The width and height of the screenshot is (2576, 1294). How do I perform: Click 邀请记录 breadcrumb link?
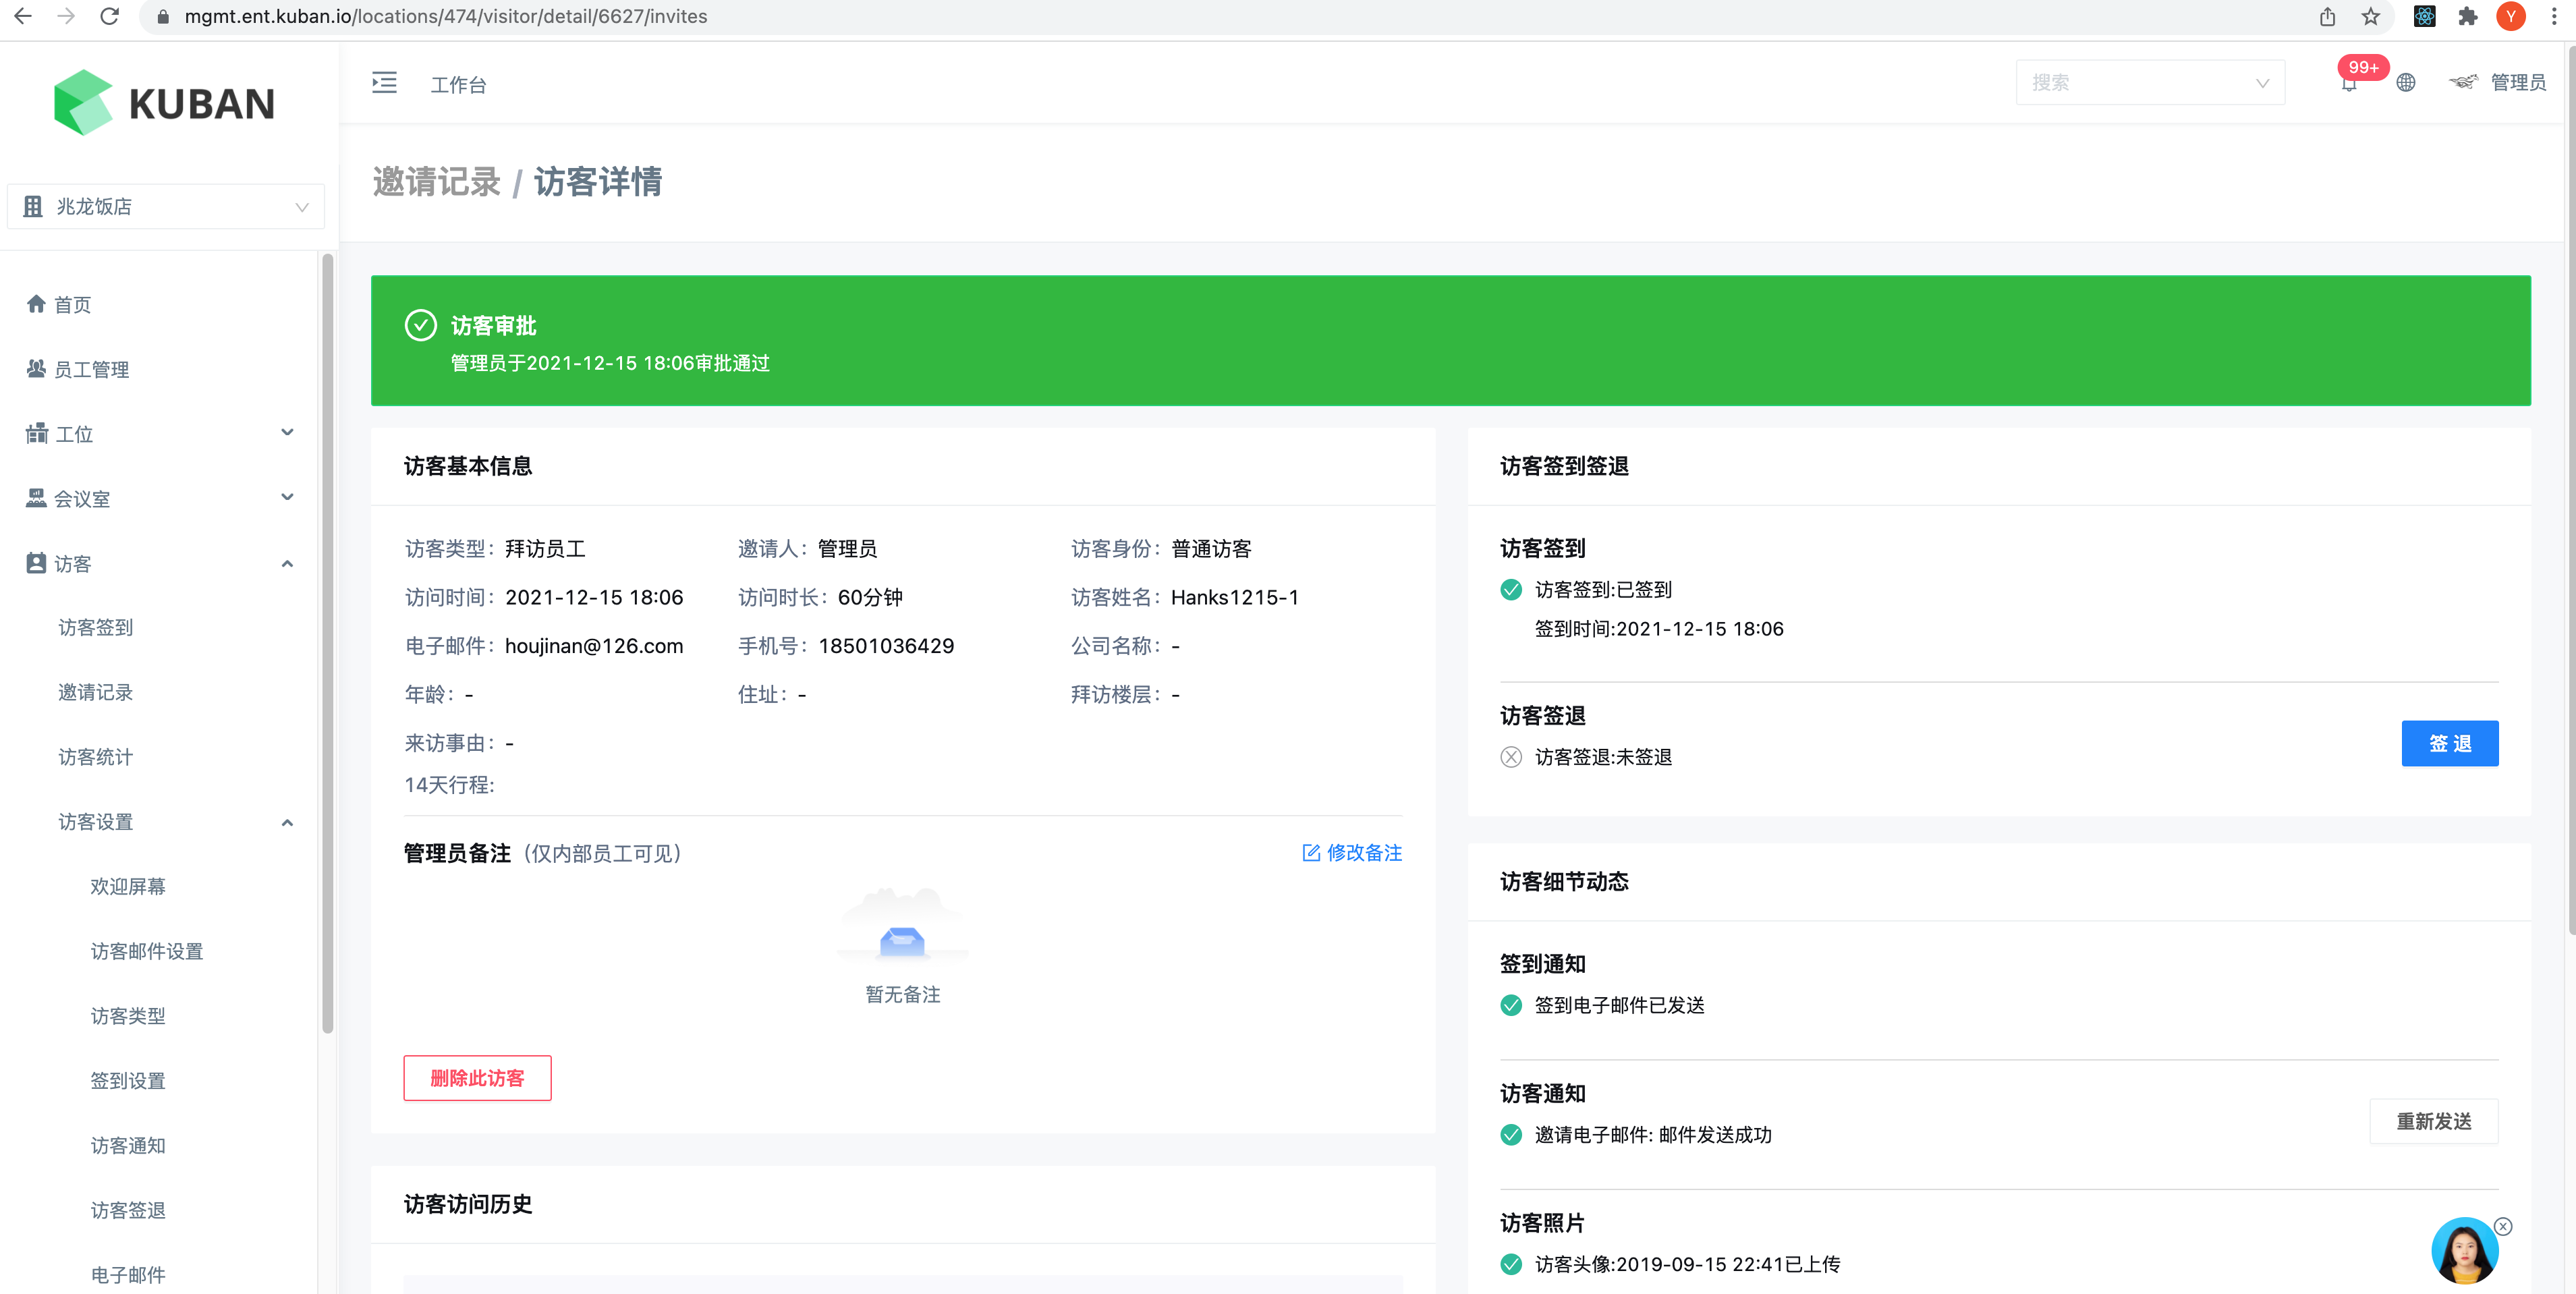(436, 182)
